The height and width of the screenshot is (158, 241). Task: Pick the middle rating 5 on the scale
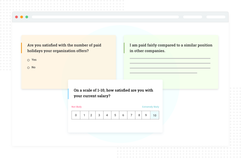click(x=115, y=115)
